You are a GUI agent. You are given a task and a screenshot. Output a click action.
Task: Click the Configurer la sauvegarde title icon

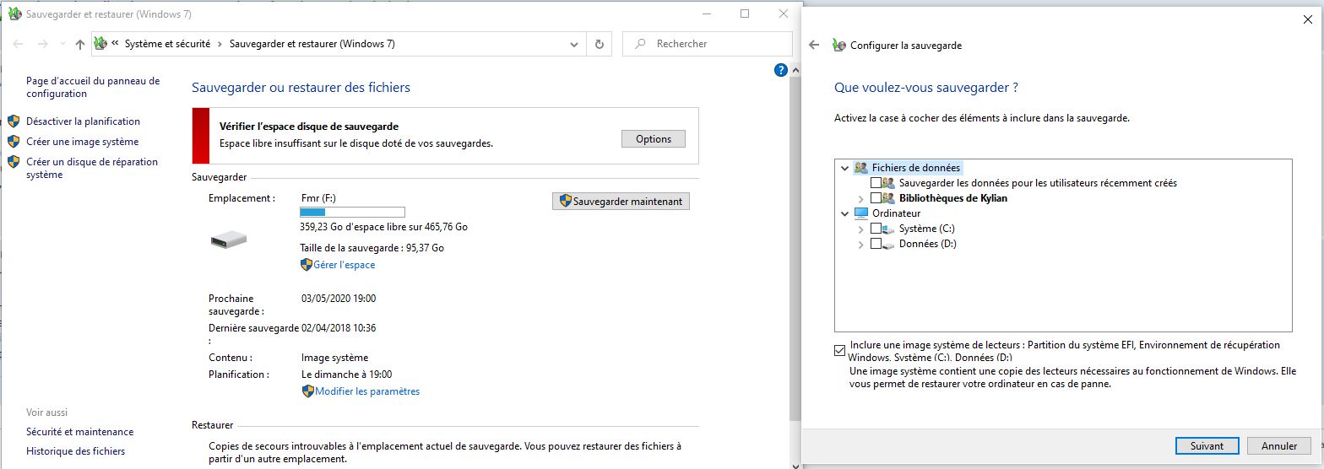point(838,46)
